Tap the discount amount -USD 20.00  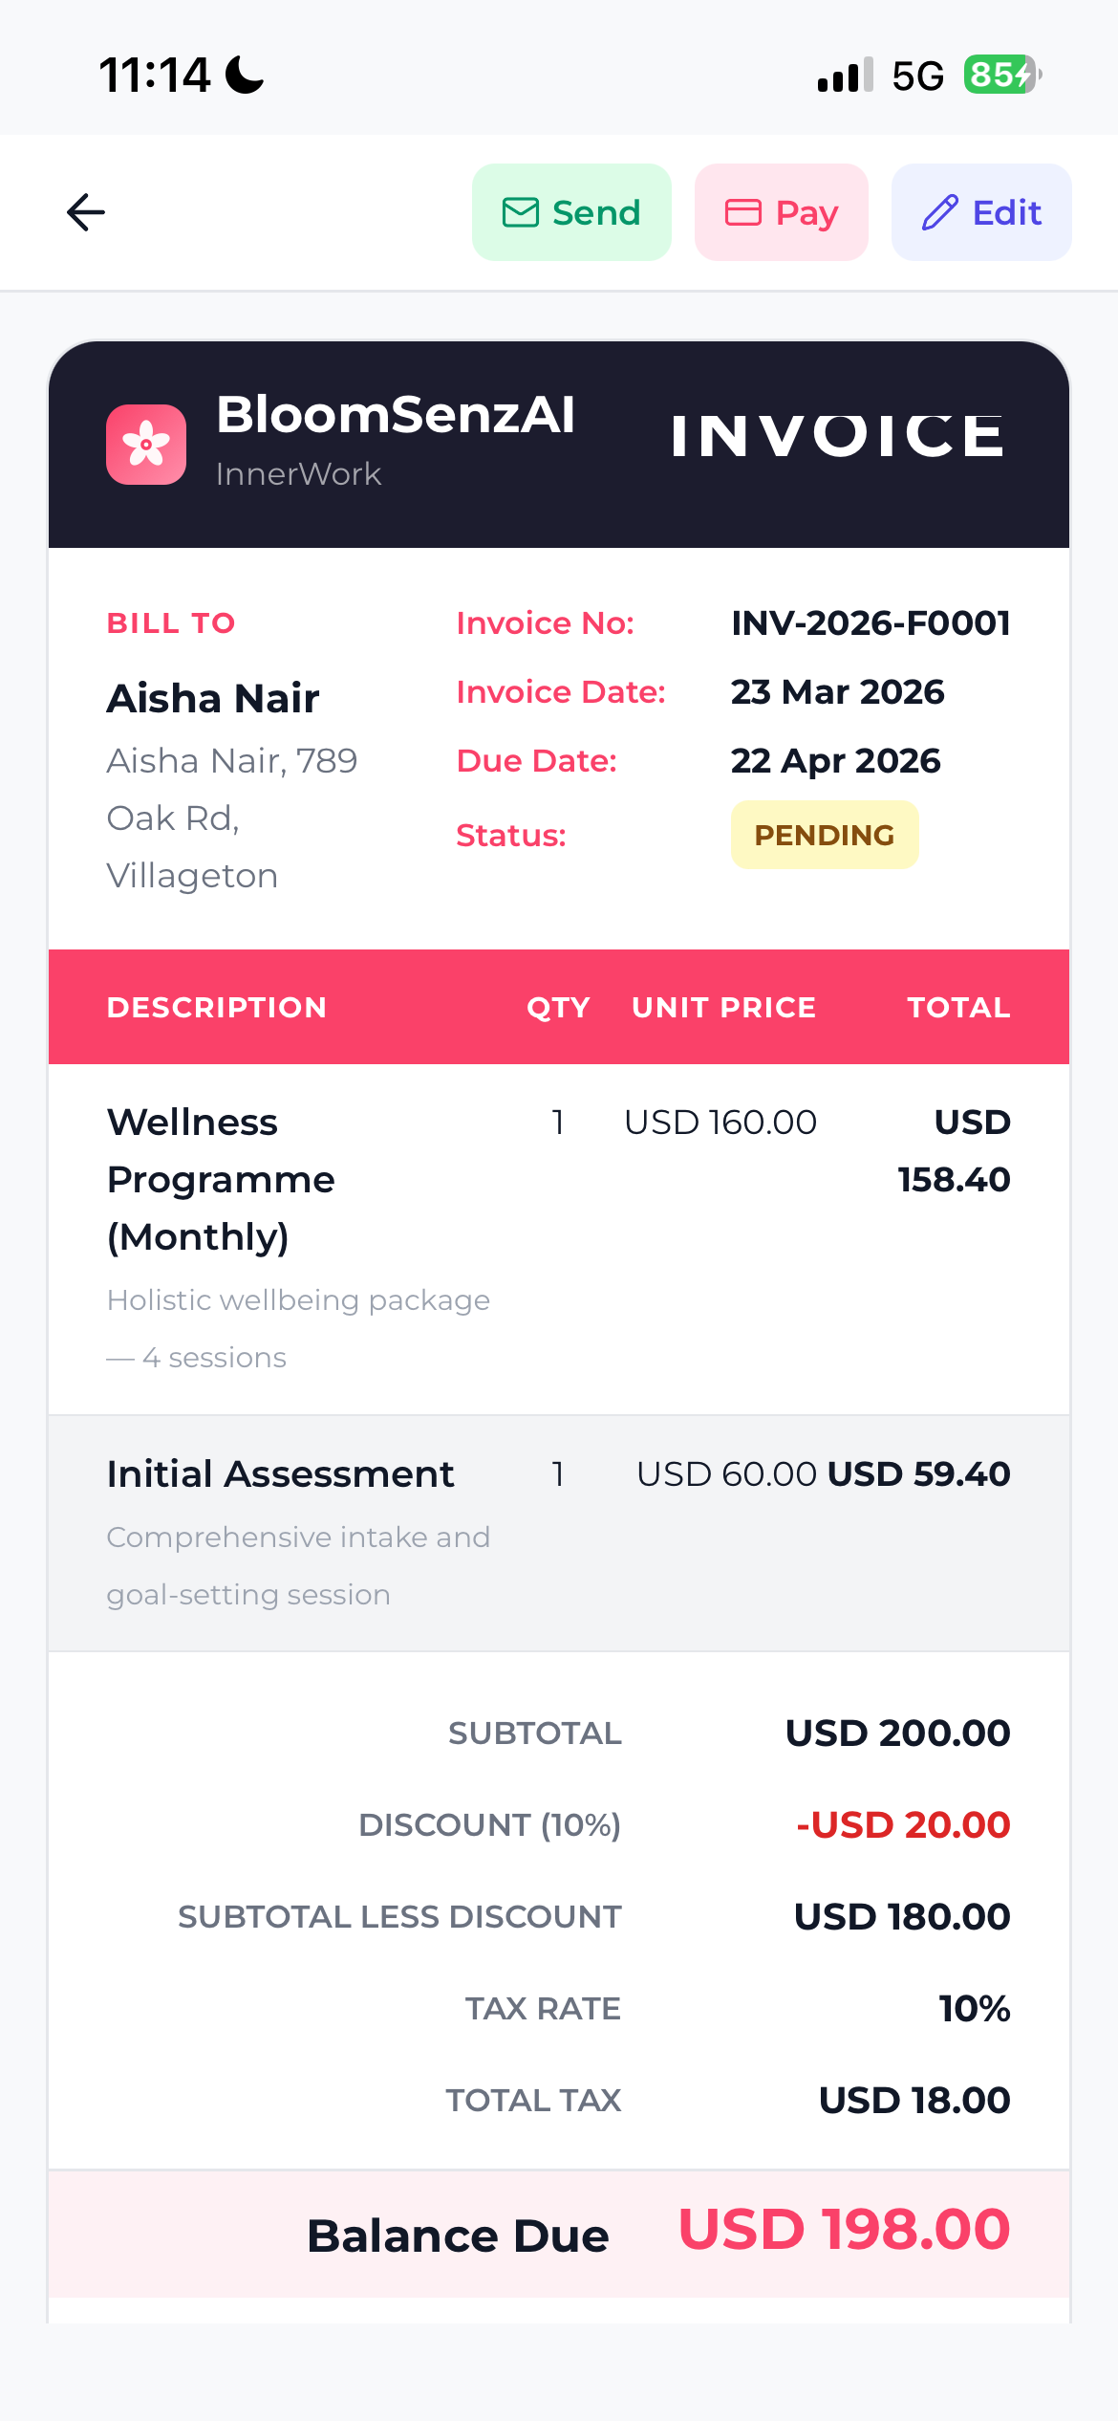(x=903, y=1825)
